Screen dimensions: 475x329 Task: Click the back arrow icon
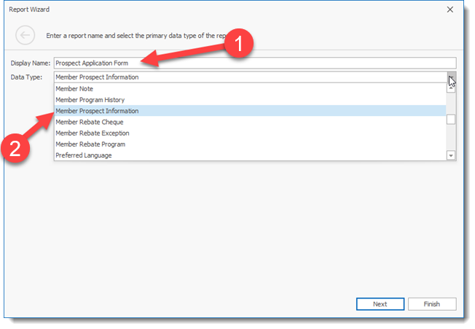coord(25,35)
